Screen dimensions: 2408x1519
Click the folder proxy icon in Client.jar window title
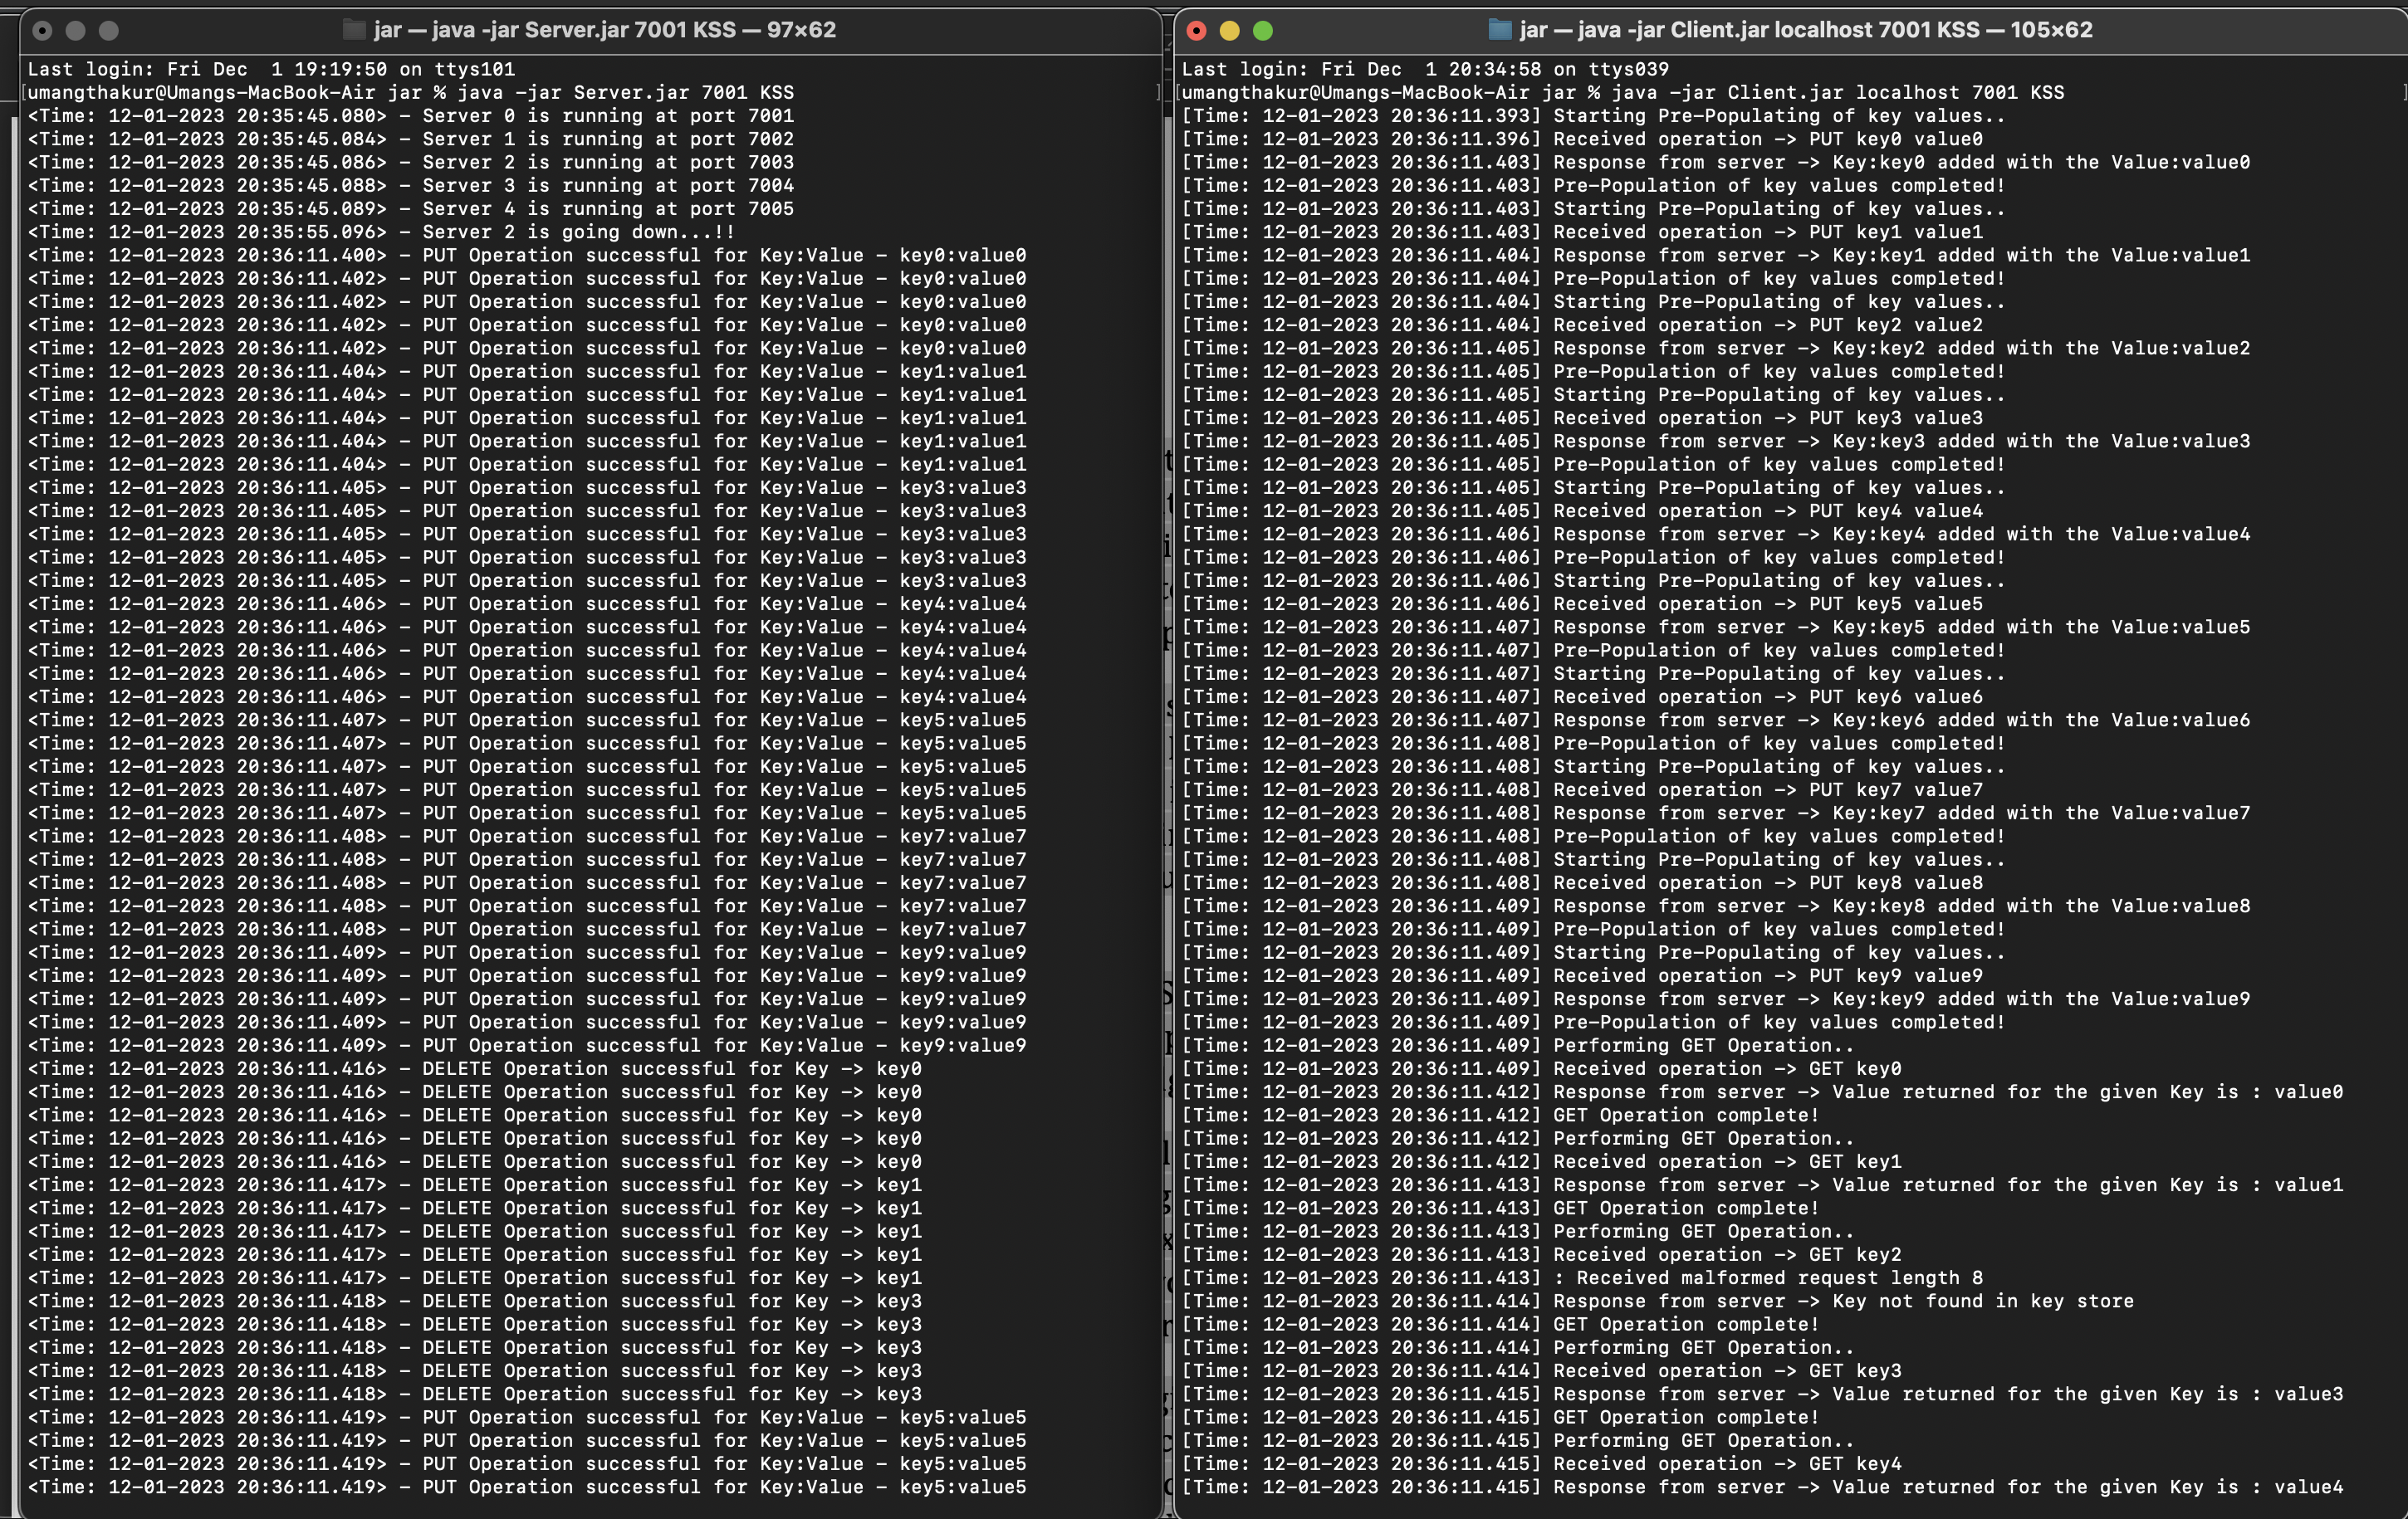pos(1499,30)
